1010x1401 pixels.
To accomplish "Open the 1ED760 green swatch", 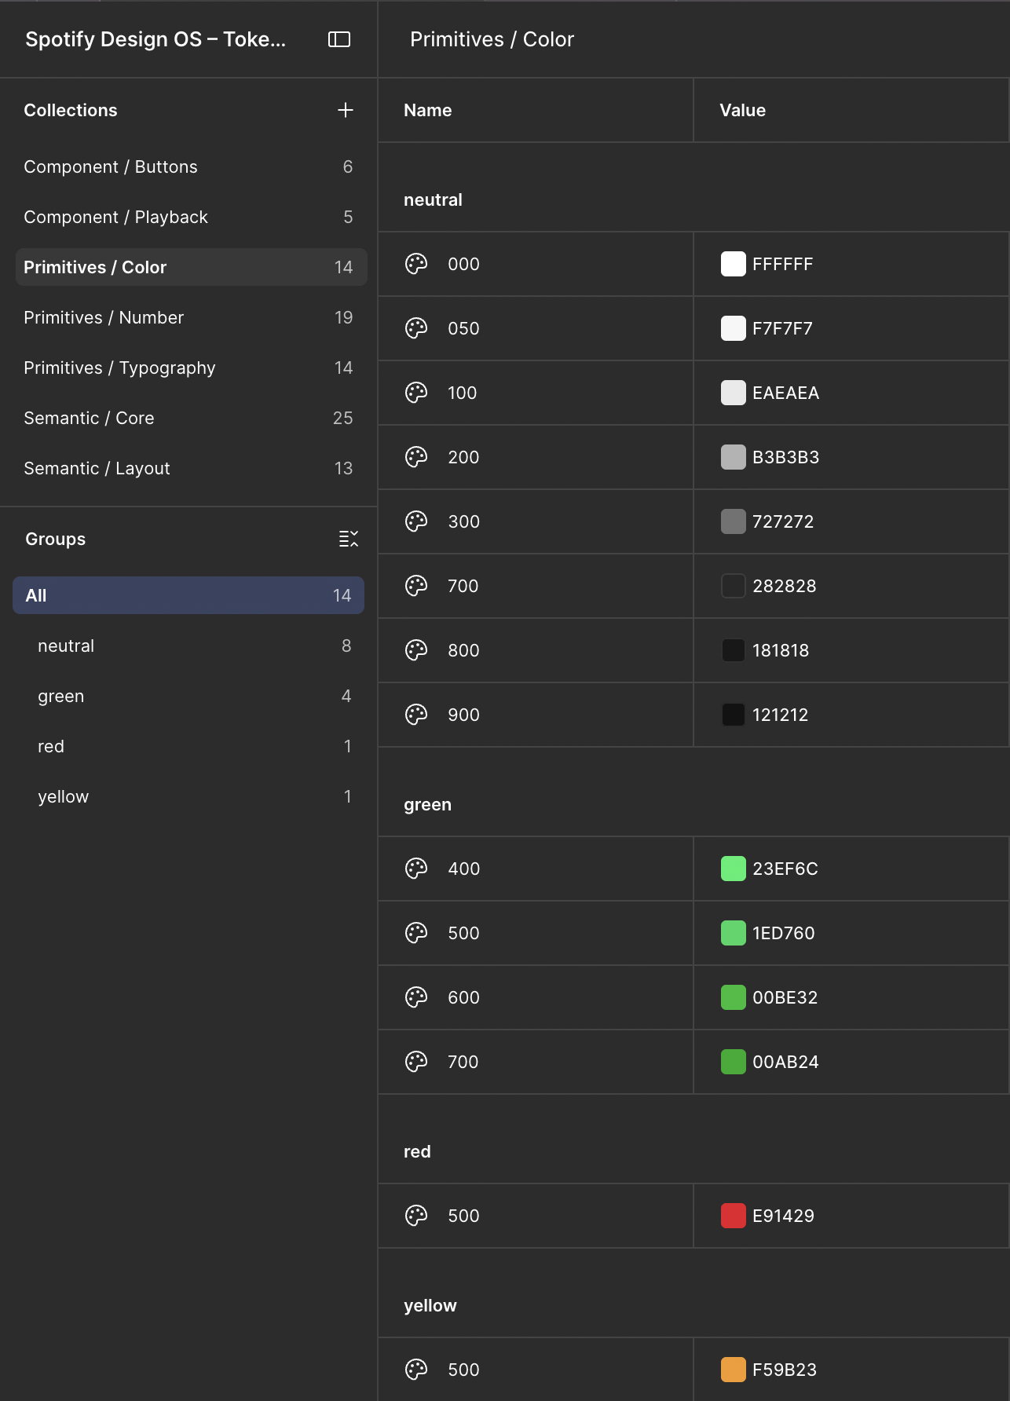I will pyautogui.click(x=733, y=933).
